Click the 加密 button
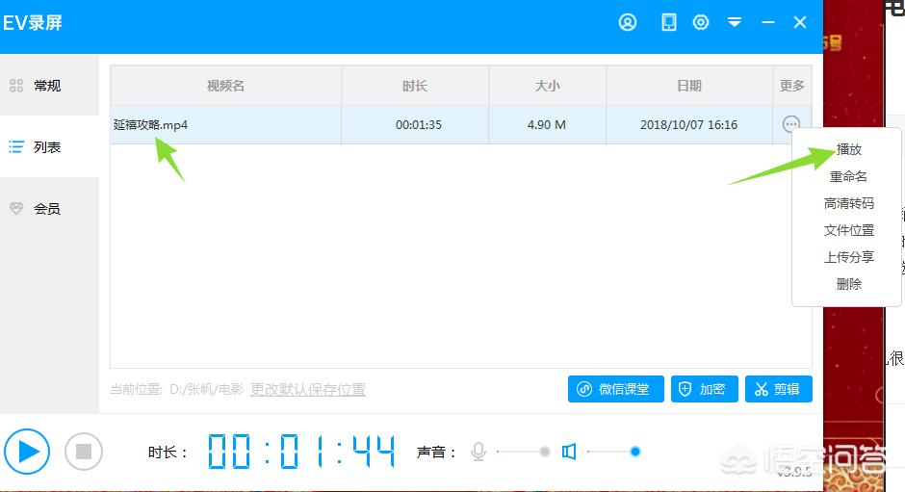This screenshot has width=905, height=492. (704, 389)
